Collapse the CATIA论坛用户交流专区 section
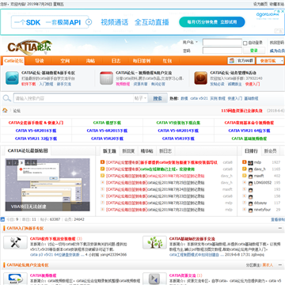 click(x=280, y=264)
